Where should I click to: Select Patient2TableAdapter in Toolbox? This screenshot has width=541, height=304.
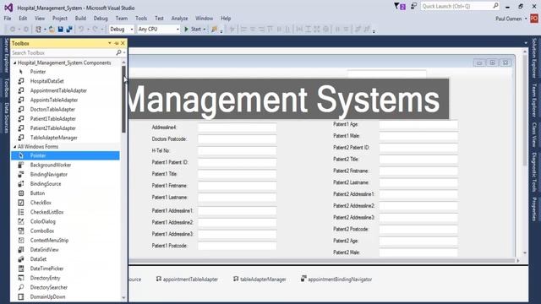52,128
